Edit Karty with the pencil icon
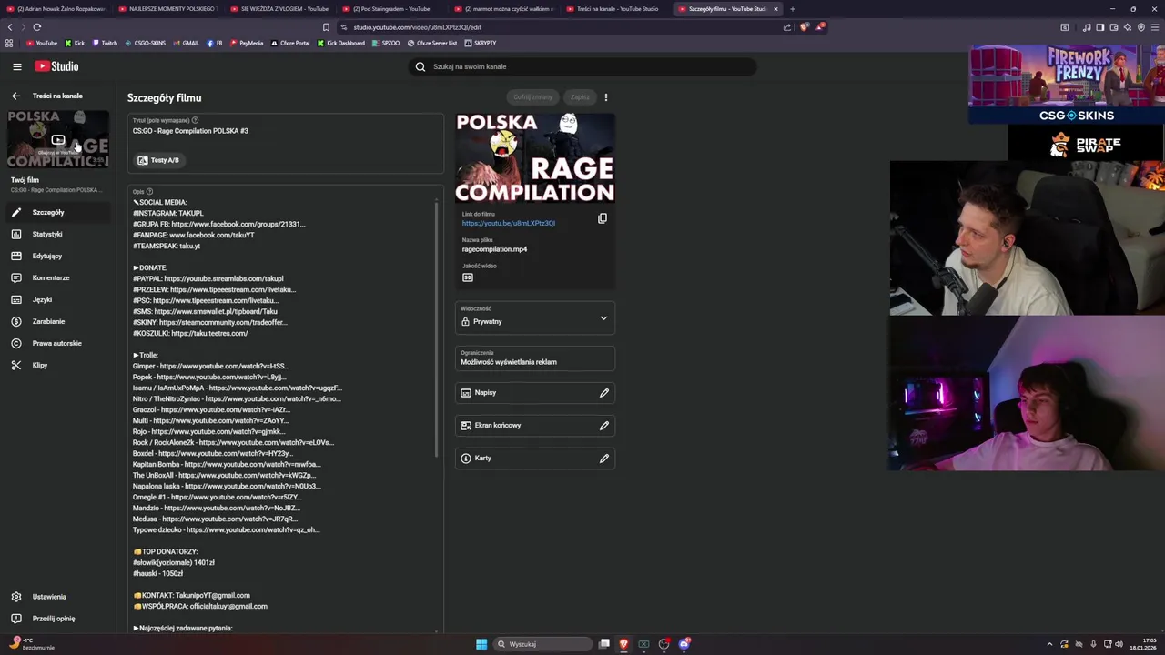This screenshot has height=655, width=1165. tap(603, 458)
